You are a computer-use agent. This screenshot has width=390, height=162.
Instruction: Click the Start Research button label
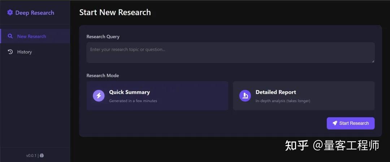pos(354,123)
